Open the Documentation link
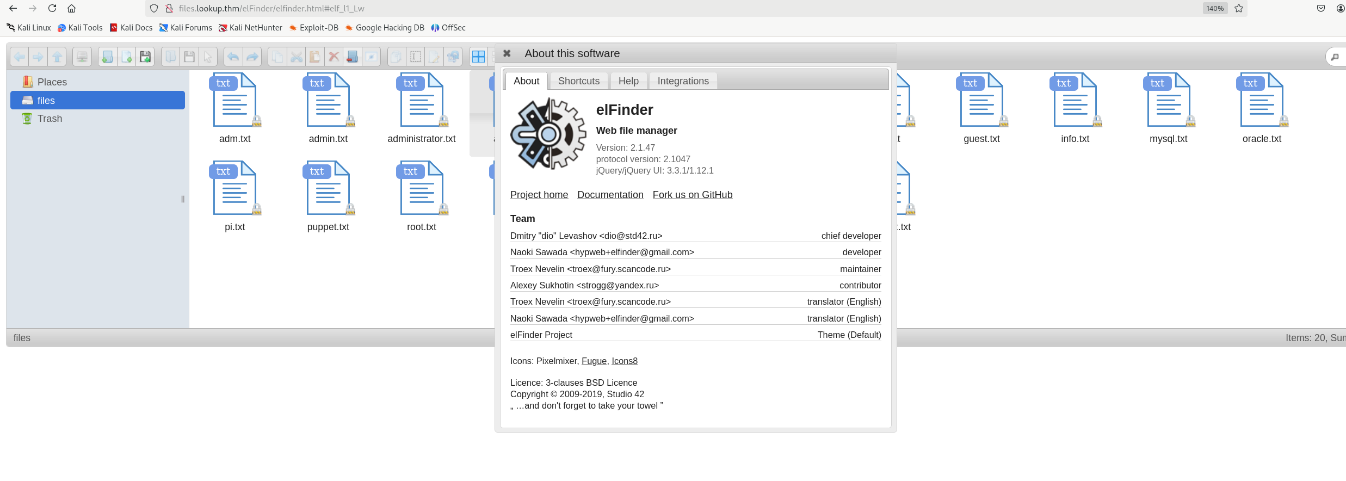Screen dimensions: 1346x481 pyautogui.click(x=610, y=195)
